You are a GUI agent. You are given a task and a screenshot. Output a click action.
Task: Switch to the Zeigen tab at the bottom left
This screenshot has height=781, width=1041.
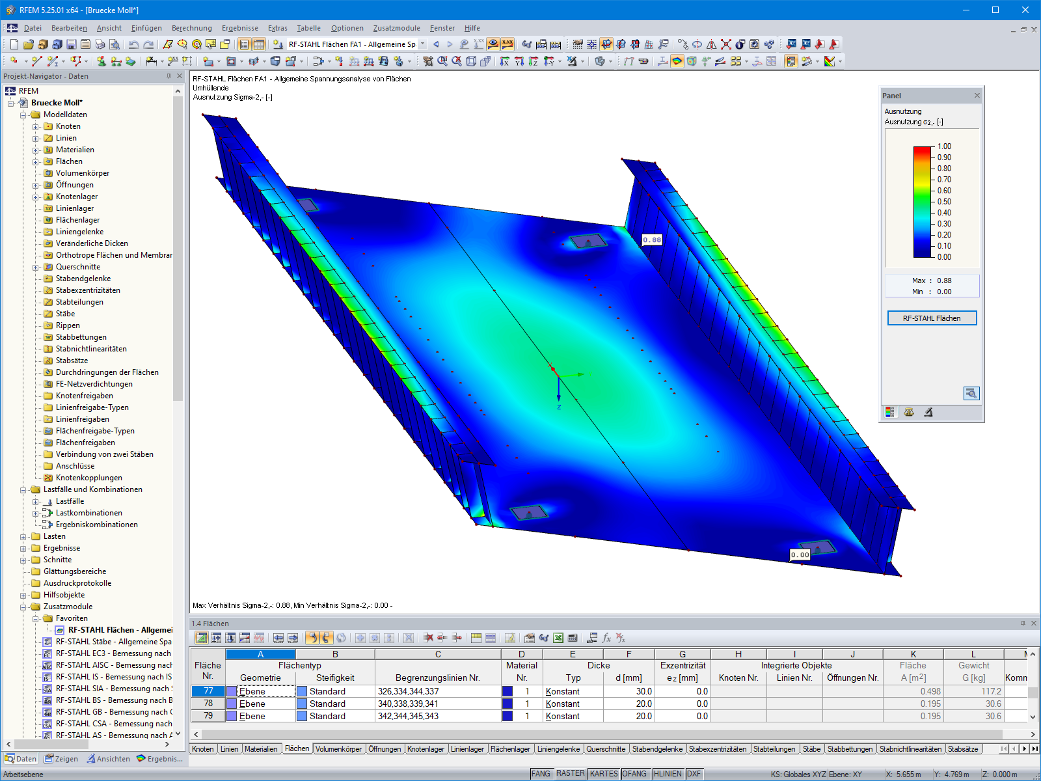click(61, 759)
